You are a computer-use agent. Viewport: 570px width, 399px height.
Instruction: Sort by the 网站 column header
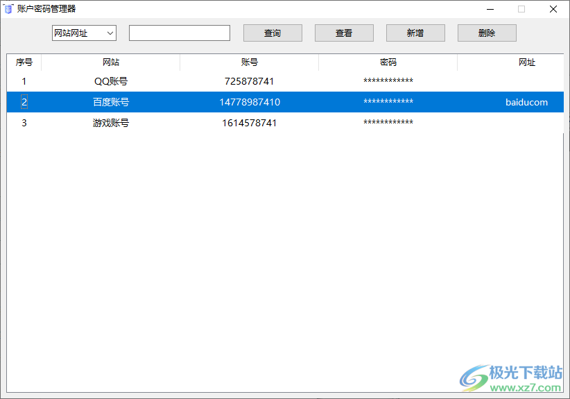[111, 62]
